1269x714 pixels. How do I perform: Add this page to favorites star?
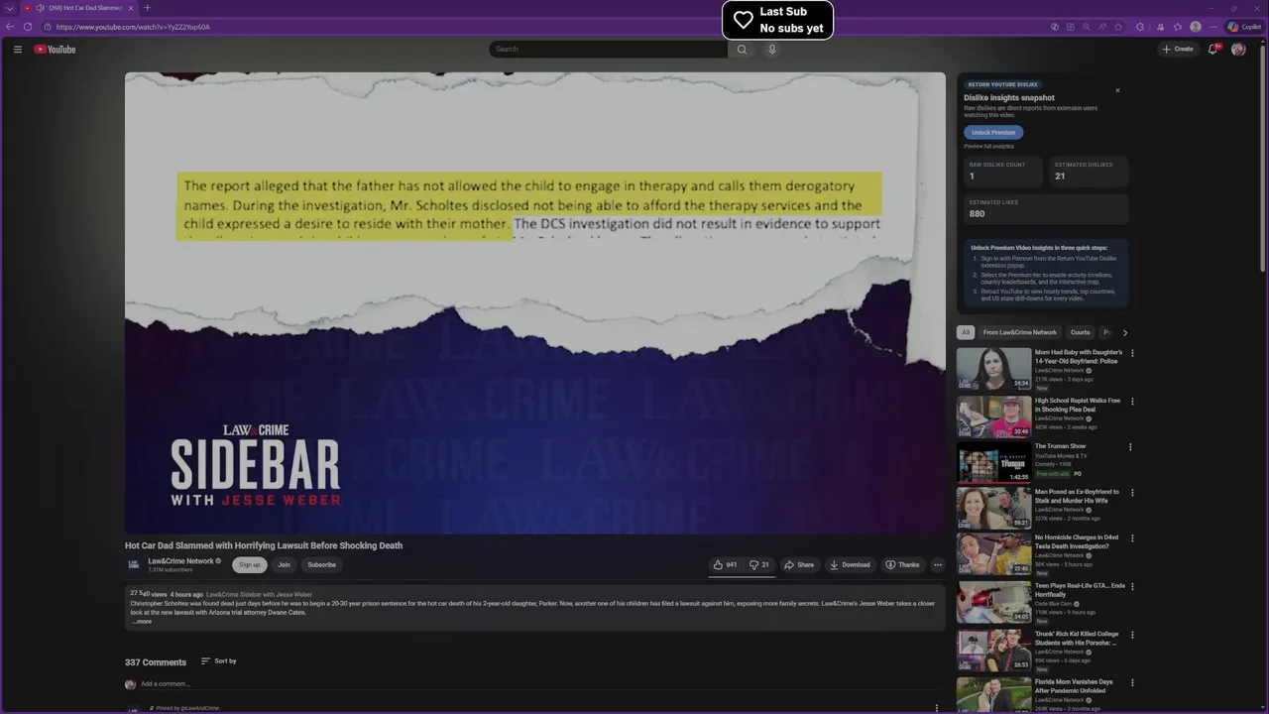[x=1119, y=27]
